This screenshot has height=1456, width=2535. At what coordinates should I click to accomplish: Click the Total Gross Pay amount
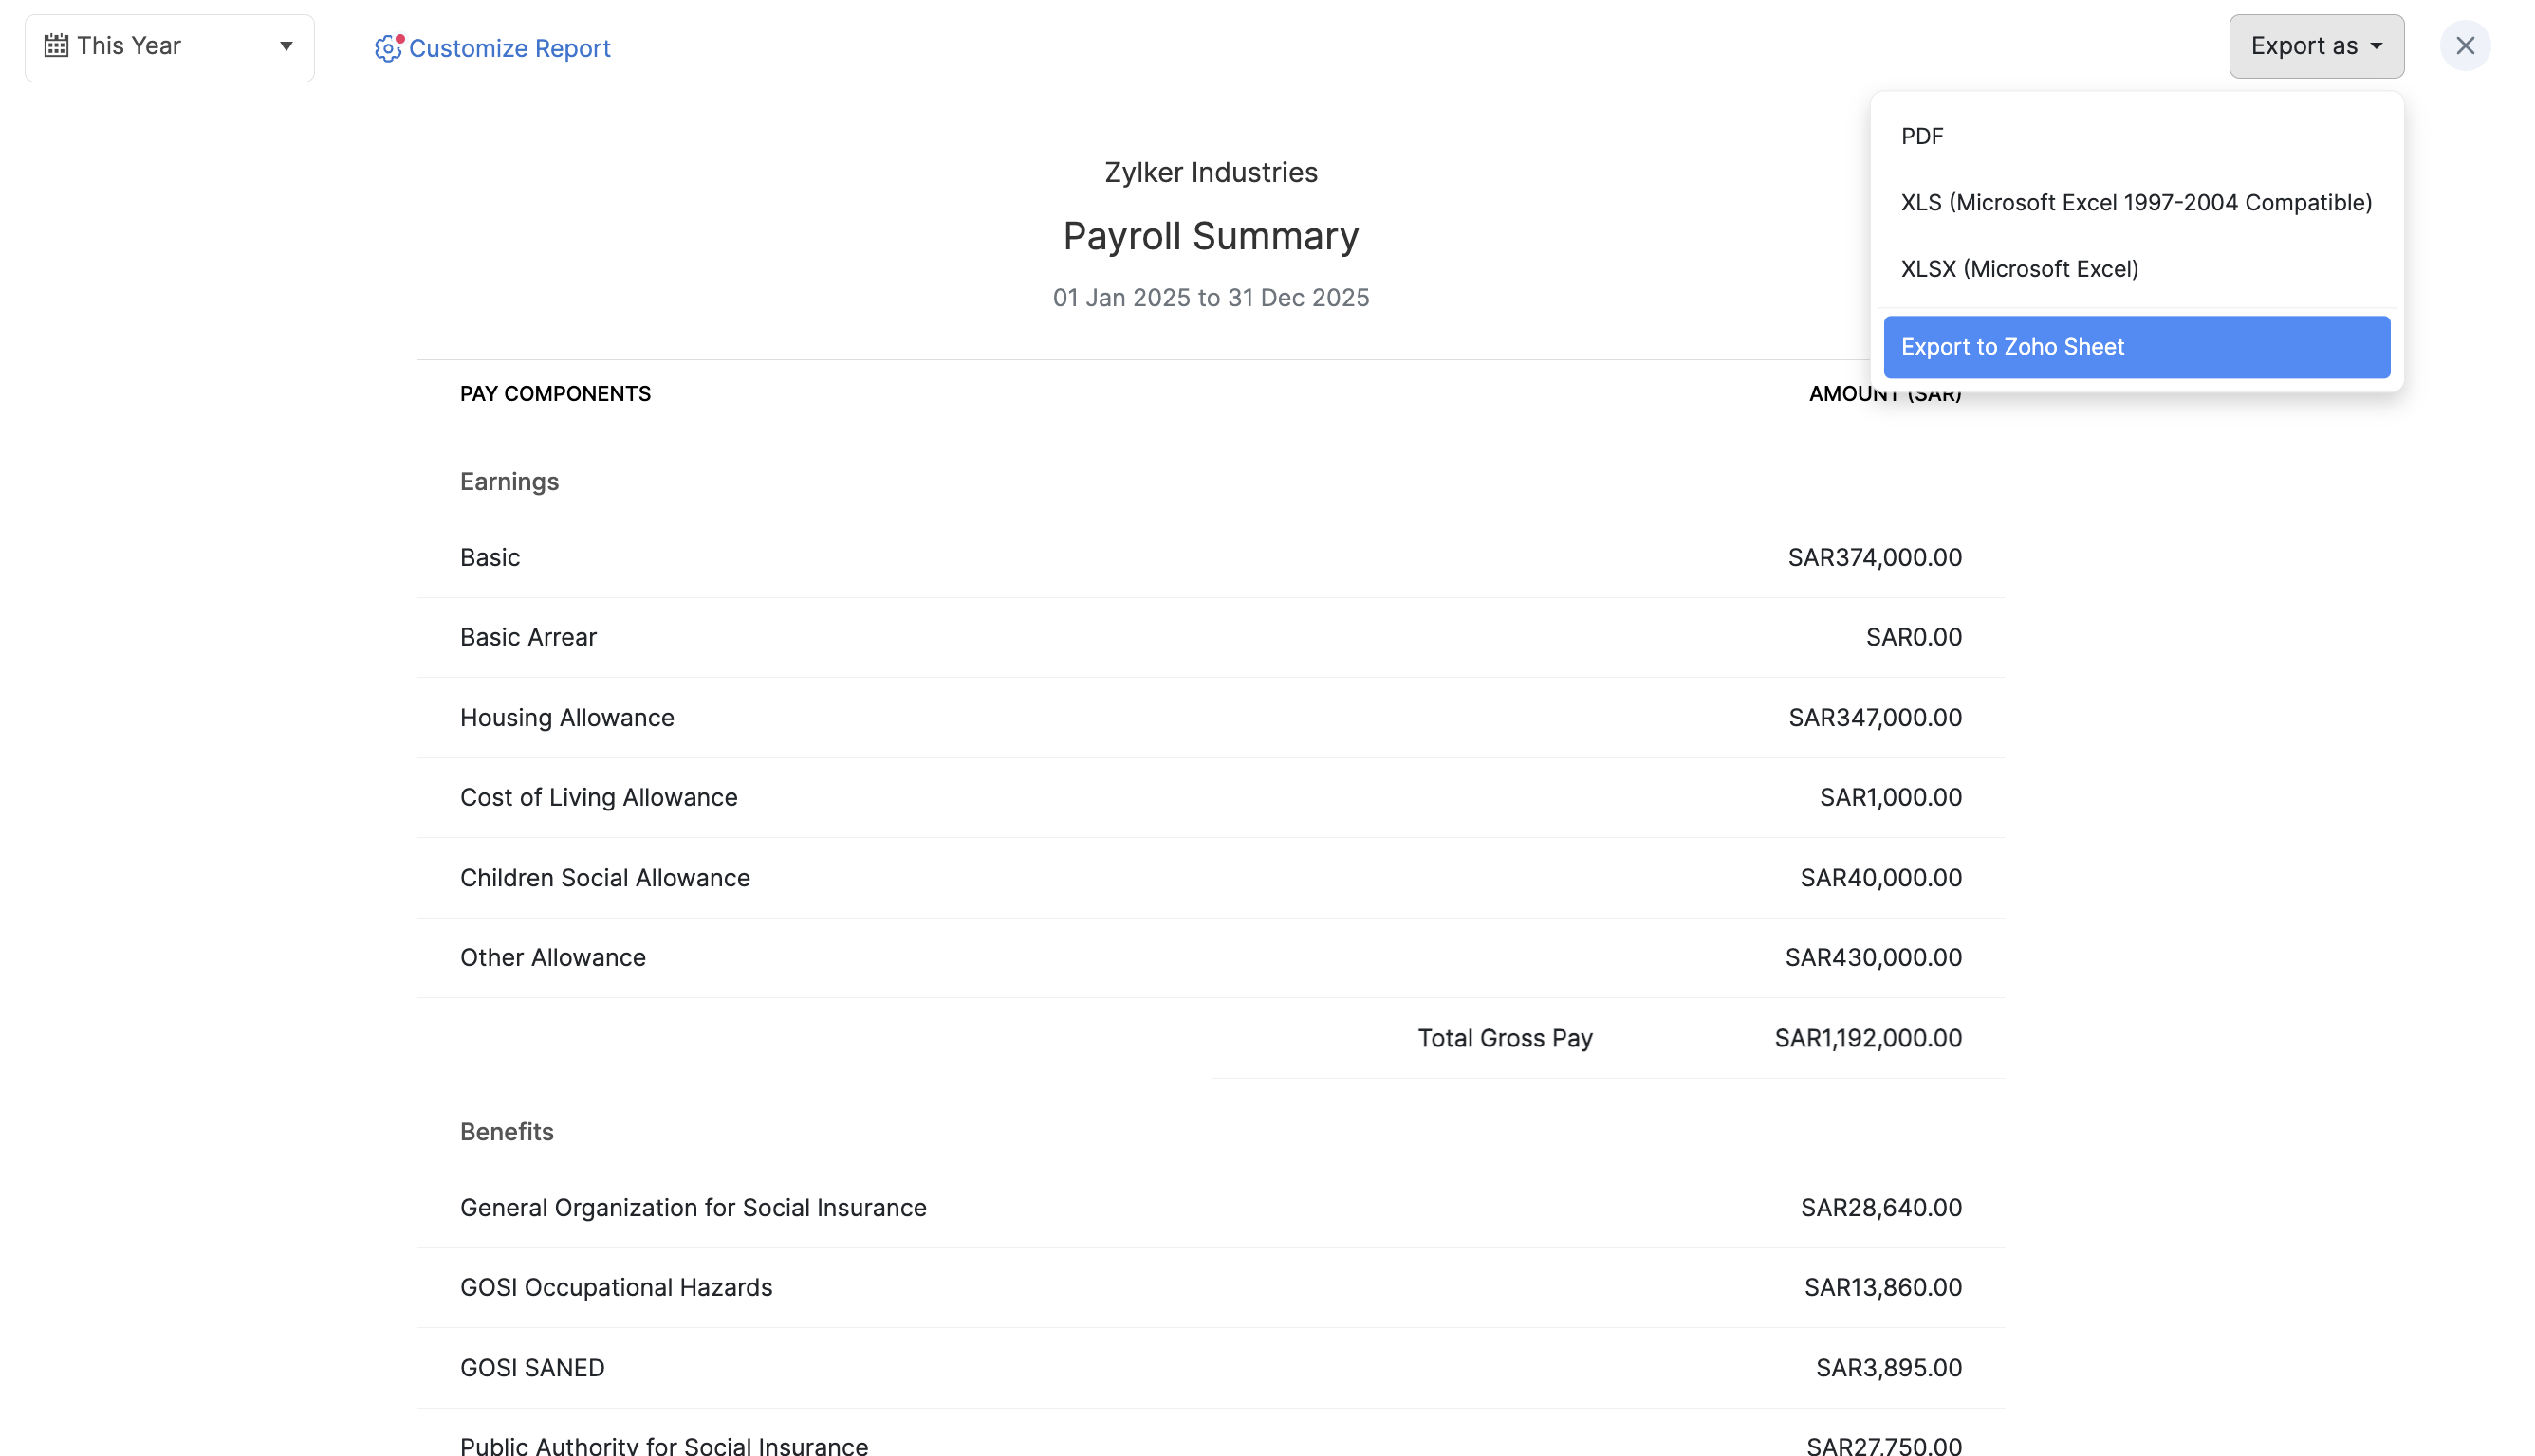[1867, 1038]
